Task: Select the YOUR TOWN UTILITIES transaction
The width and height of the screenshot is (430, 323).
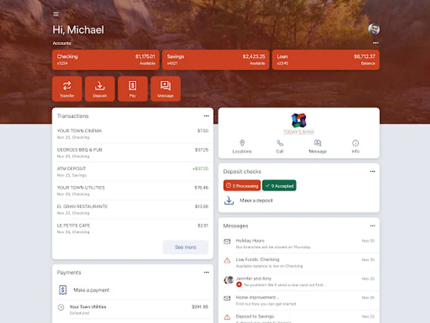Action: tap(133, 191)
